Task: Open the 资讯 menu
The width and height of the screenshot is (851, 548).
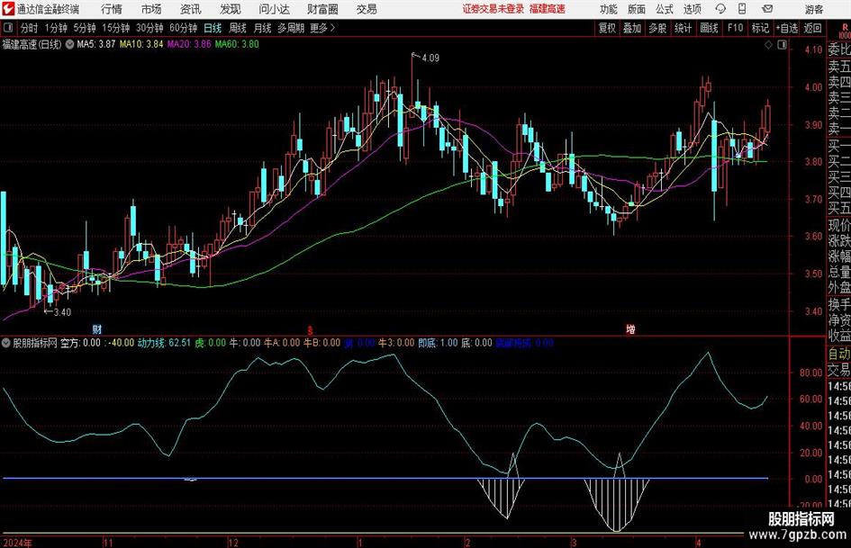Action: point(191,9)
